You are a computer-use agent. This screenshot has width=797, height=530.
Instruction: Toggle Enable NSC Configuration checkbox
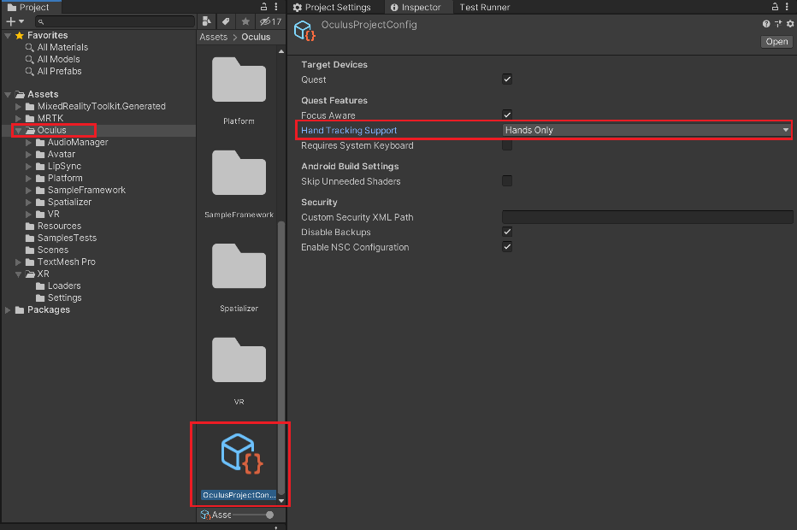pyautogui.click(x=507, y=247)
